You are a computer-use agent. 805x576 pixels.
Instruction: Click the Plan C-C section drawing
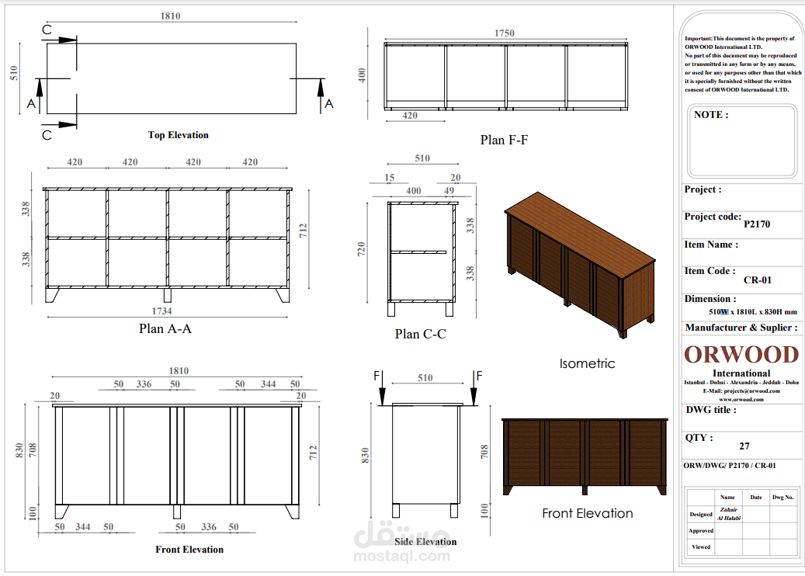coord(422,259)
